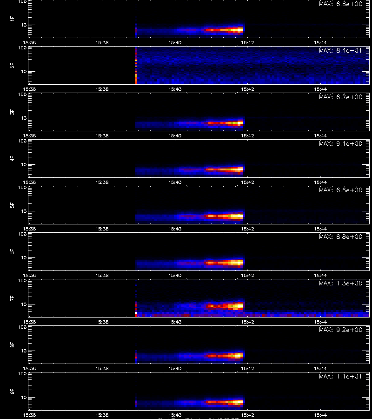This screenshot has height=419, width=372.
Task: Select the MAX: 9.1e+00 readout
Action: (340, 143)
